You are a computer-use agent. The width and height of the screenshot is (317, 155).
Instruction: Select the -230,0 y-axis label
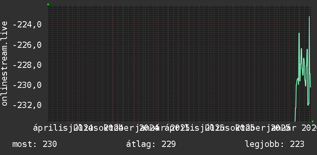tap(27, 85)
